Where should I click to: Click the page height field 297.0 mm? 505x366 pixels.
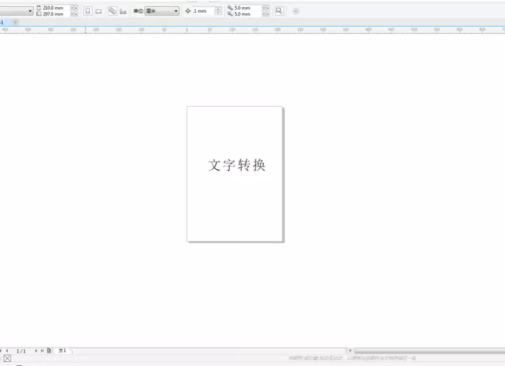(56, 14)
